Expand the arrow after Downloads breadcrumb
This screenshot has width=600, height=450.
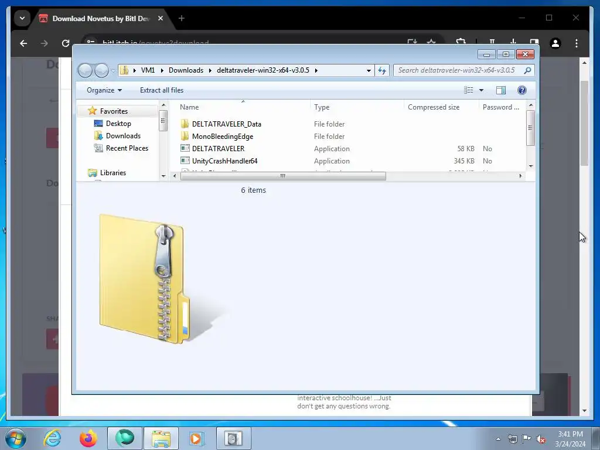(x=210, y=70)
